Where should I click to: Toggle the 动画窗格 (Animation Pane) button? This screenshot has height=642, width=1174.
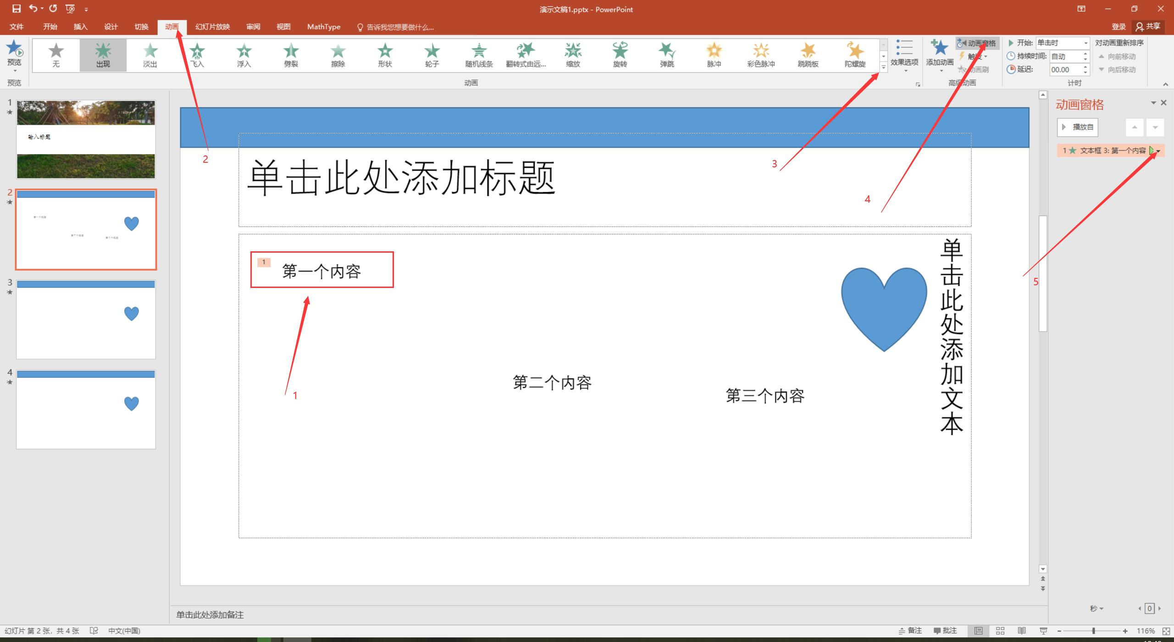click(x=977, y=43)
